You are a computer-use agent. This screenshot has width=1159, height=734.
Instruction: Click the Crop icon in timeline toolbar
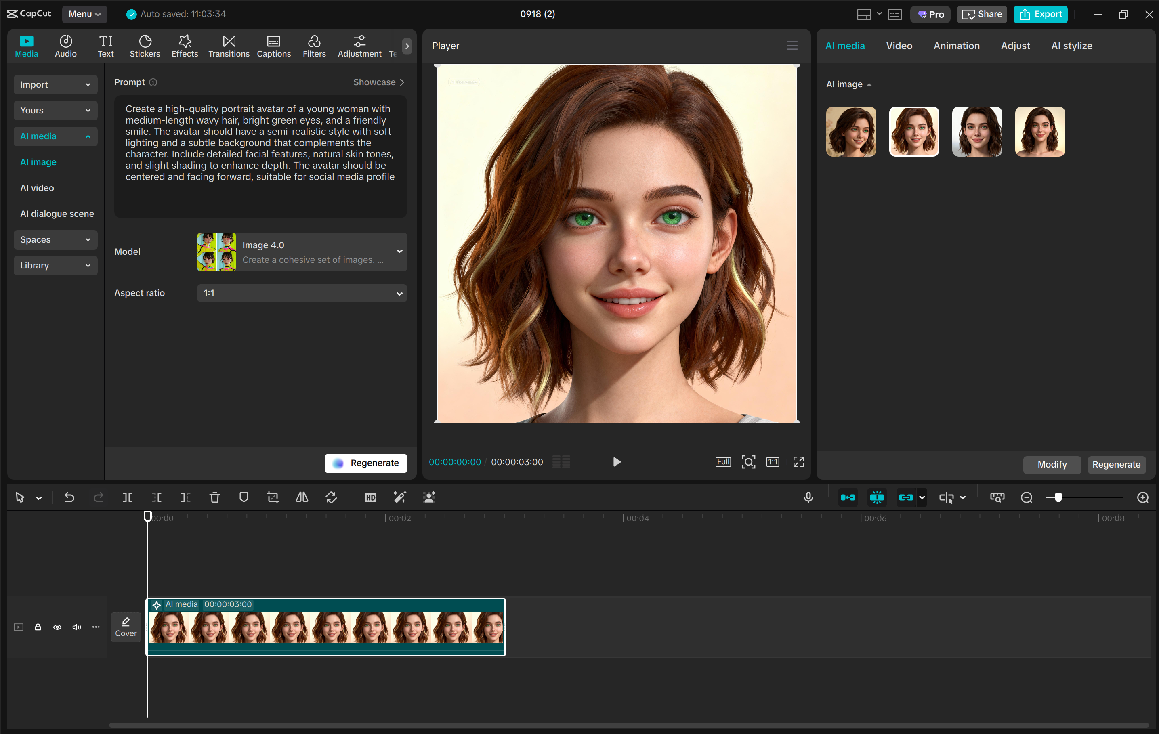(x=273, y=498)
